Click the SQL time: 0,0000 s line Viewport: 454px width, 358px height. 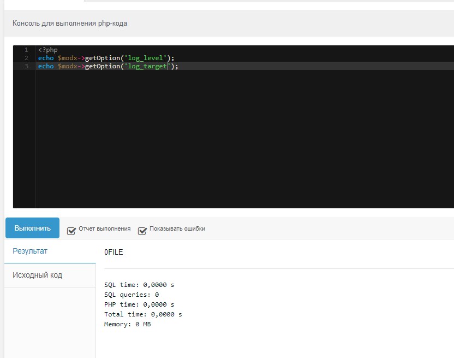point(139,285)
